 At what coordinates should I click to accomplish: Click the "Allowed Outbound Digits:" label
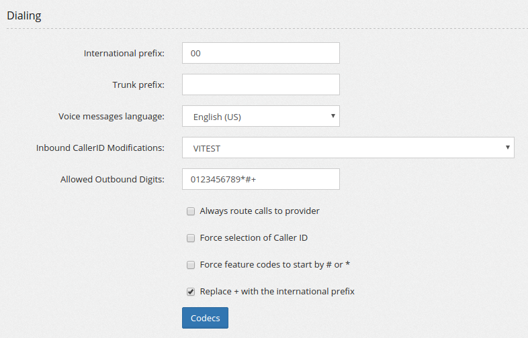click(x=112, y=179)
